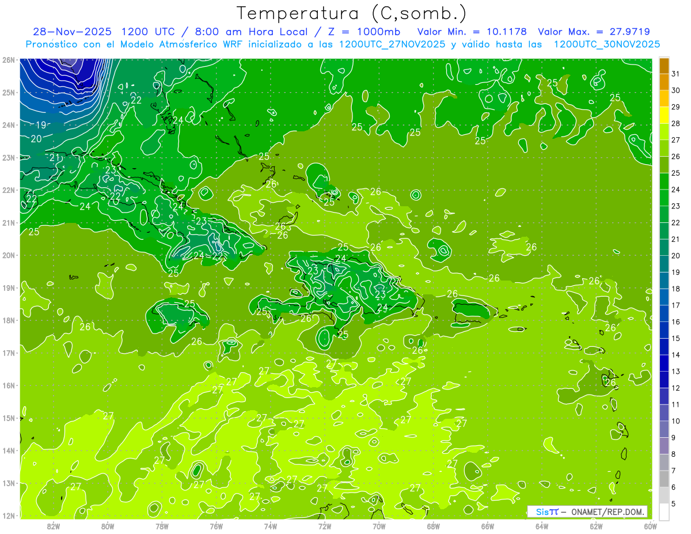Click the SisPI - ONAMET/REP.DOM. credit label
The height and width of the screenshot is (534, 691).
click(587, 512)
